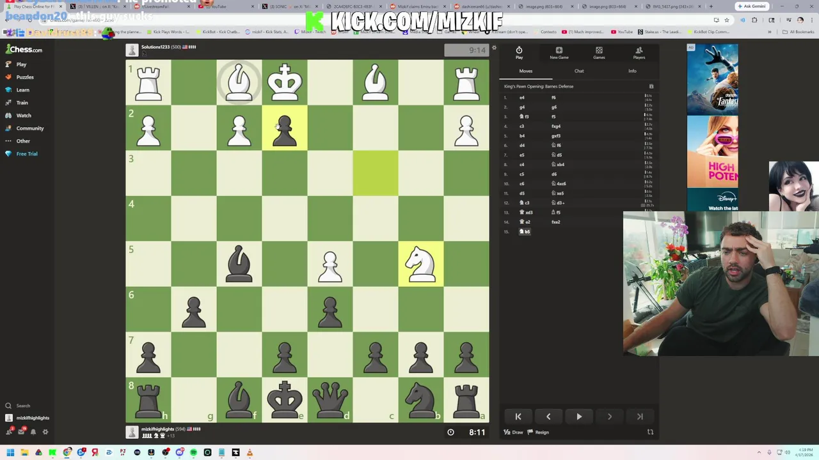Open Chrome from the taskbar

67,453
